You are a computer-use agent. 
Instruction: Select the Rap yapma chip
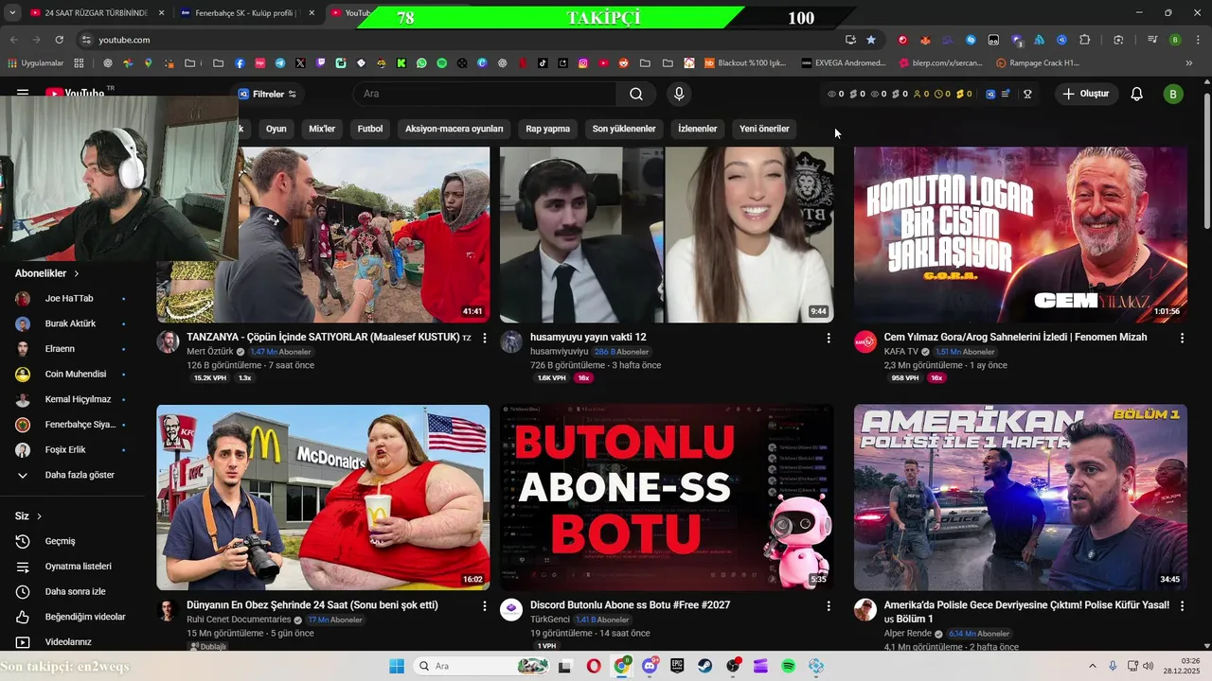point(548,129)
